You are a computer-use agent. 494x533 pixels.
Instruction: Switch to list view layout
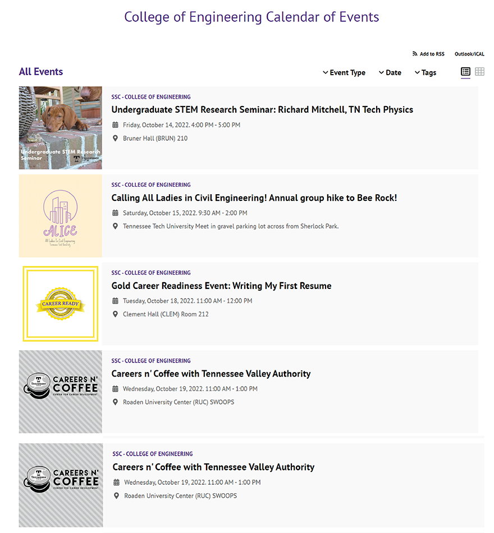(x=465, y=72)
